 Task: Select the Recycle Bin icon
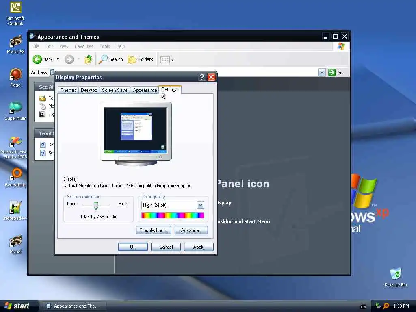[x=396, y=277]
